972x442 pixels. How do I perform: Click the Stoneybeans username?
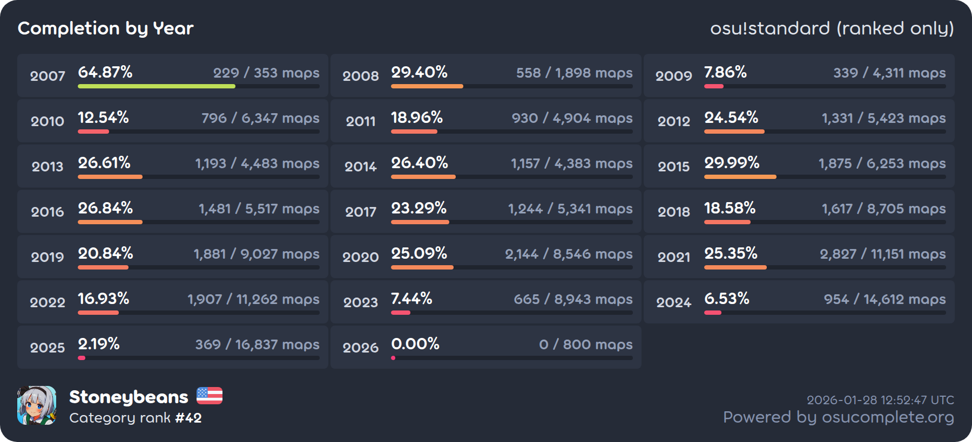point(129,397)
